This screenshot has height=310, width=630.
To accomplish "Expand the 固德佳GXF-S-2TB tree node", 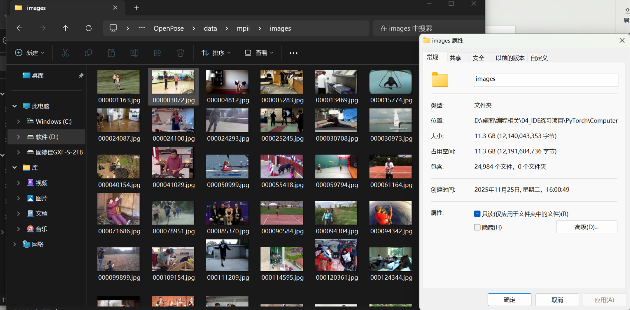I will (x=19, y=152).
